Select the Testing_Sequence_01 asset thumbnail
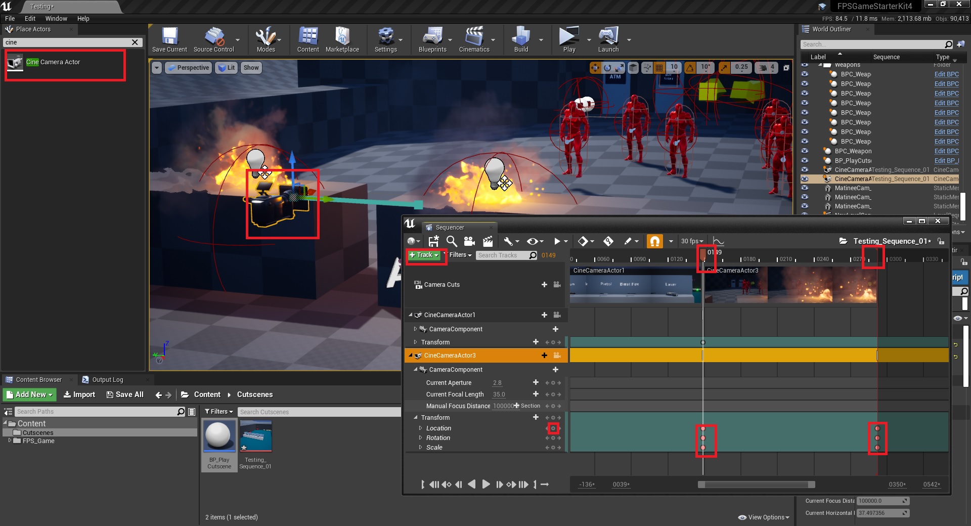 255,436
